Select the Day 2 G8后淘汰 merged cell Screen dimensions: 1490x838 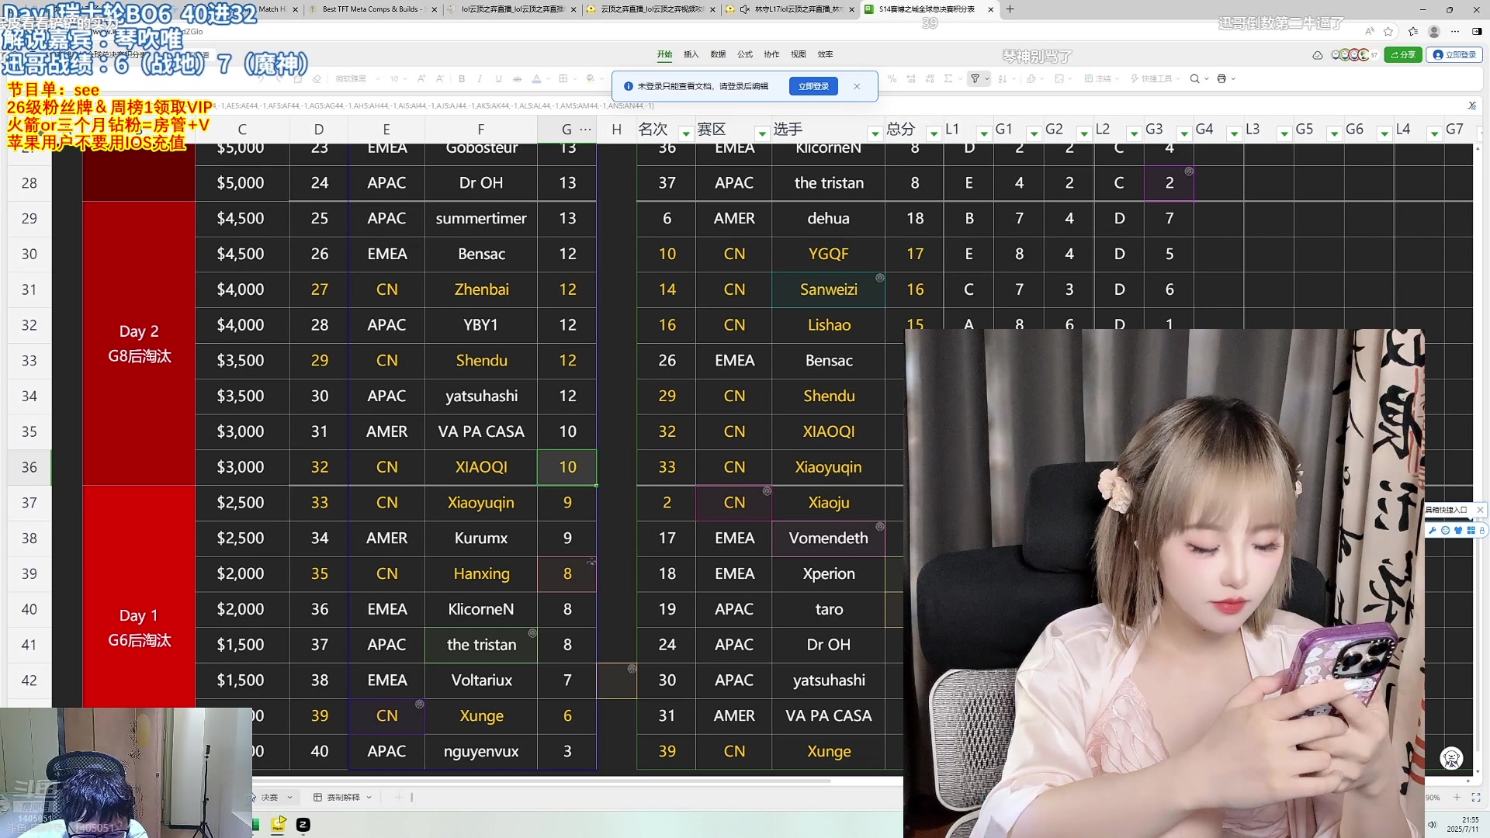coord(139,344)
